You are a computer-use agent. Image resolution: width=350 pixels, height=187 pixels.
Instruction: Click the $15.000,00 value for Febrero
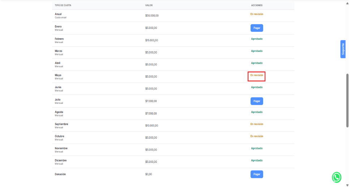(151, 40)
